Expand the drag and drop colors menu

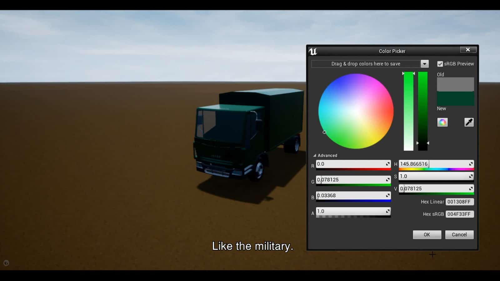tap(425, 64)
